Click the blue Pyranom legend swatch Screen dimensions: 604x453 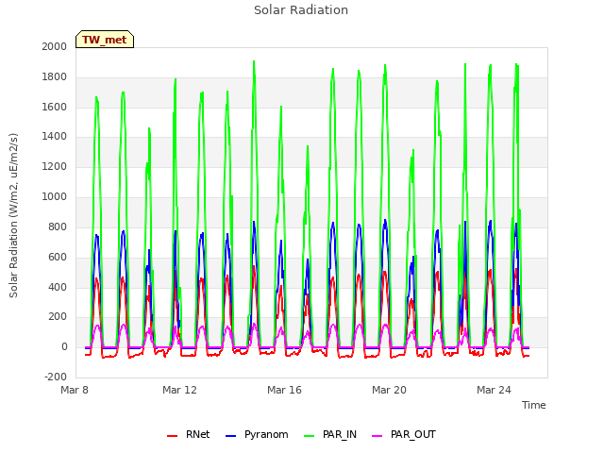click(x=230, y=436)
